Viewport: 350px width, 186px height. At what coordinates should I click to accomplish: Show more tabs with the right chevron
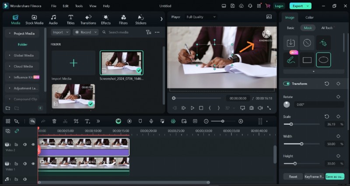(x=161, y=19)
